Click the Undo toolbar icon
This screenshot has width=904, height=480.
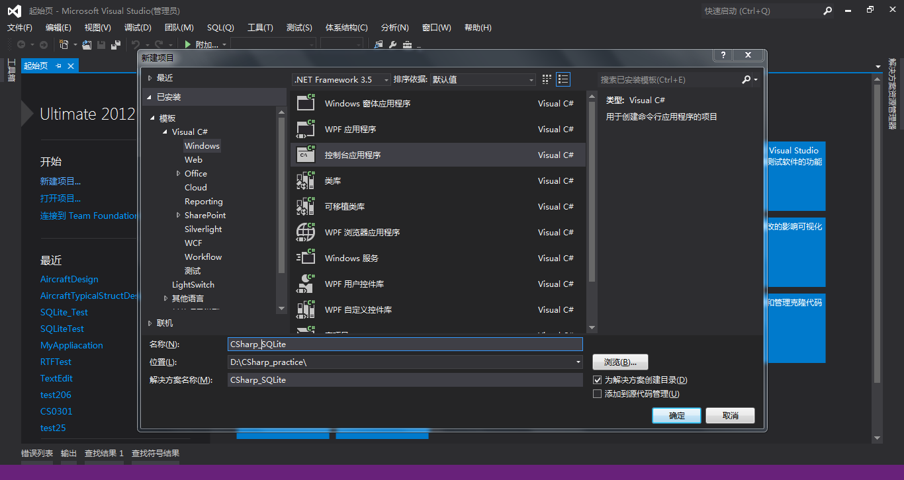tap(136, 44)
